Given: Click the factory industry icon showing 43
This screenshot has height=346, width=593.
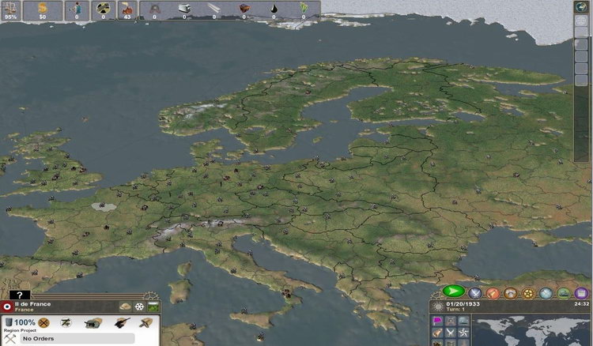Looking at the screenshot, I should point(127,10).
